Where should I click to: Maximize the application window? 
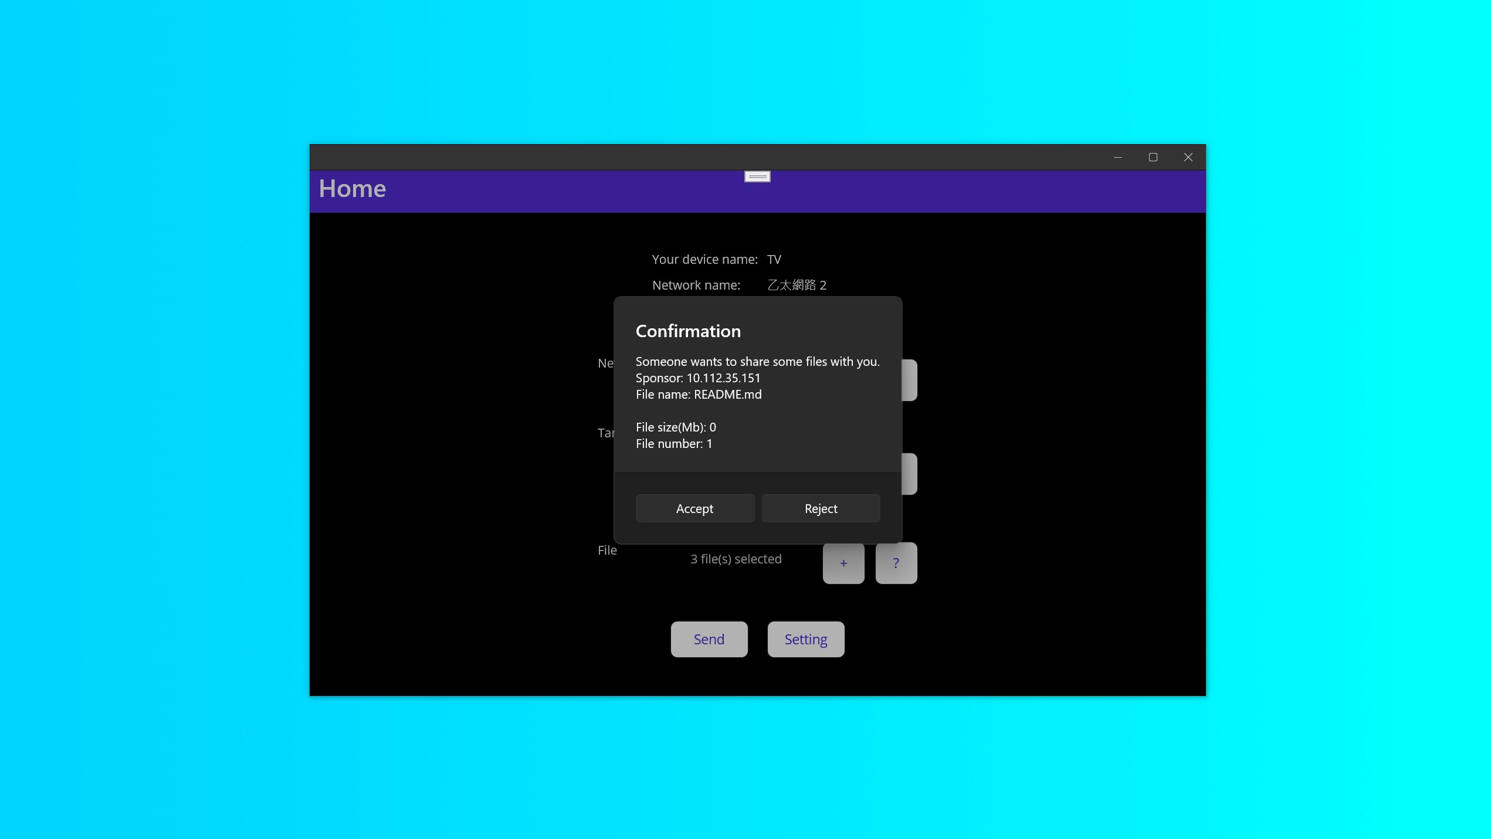click(1153, 157)
